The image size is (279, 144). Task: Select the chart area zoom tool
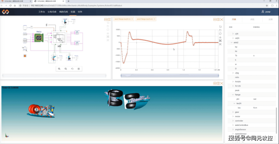click(220, 27)
